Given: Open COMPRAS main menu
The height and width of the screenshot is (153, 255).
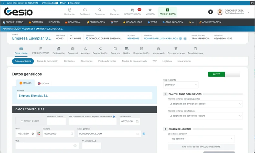Looking at the screenshot, I should click(x=36, y=22).
